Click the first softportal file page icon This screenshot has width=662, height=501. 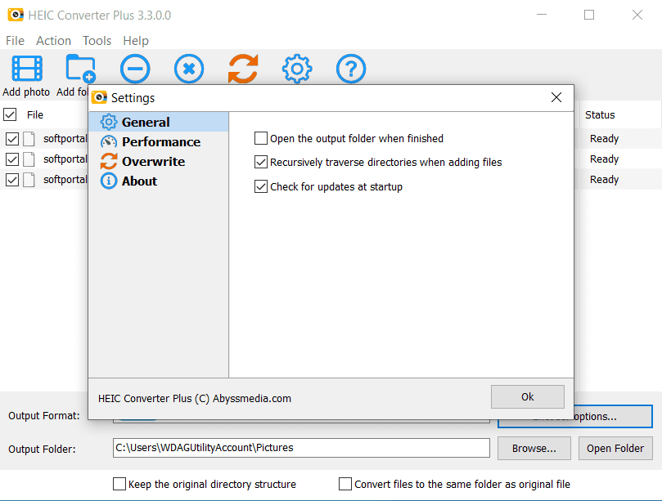coord(29,139)
